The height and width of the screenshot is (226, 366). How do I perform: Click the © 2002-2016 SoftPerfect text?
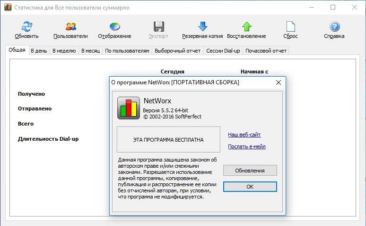point(172,117)
